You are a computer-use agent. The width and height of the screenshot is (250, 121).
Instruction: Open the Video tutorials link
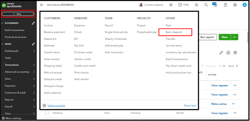pos(56,106)
